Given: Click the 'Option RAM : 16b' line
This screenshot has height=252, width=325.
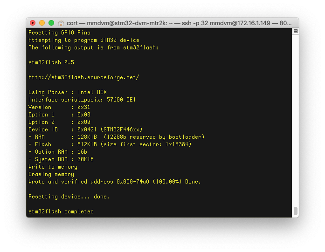Looking at the screenshot, I should 58,152.
